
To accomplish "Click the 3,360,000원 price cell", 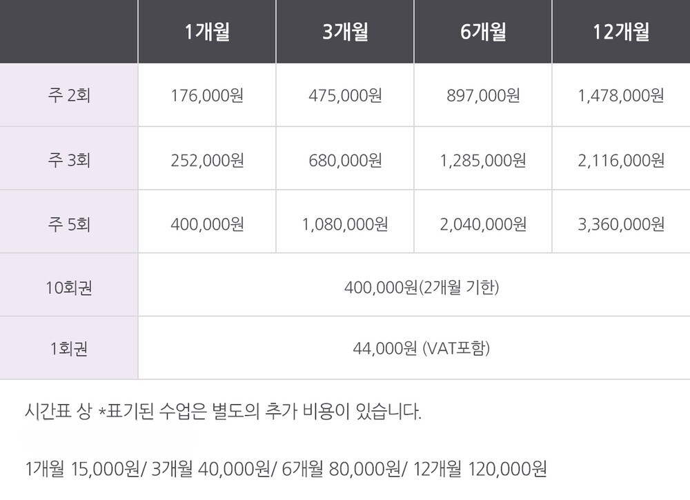I will [621, 224].
